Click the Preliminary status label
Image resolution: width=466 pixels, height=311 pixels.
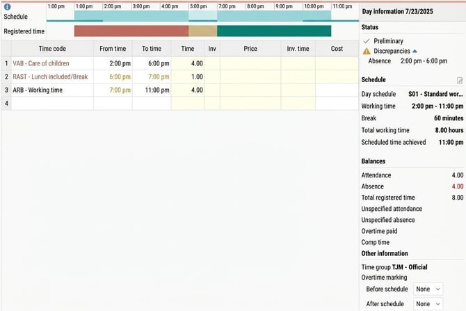click(x=388, y=41)
